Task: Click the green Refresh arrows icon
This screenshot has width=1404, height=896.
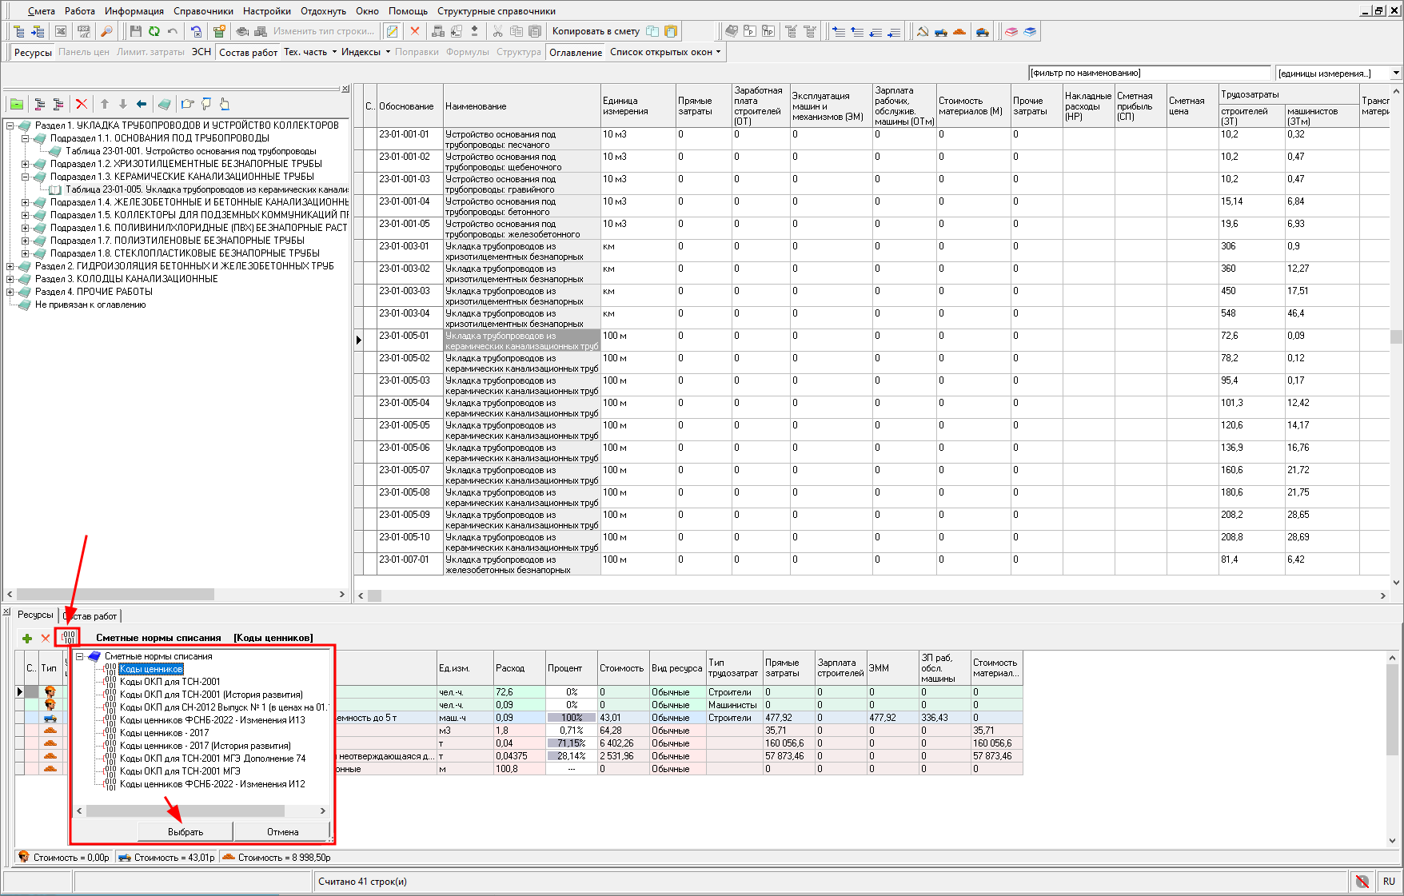Action: pyautogui.click(x=154, y=31)
